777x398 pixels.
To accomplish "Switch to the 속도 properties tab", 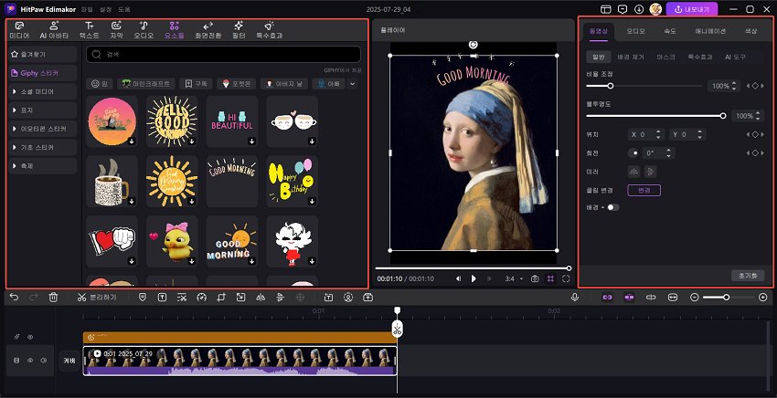I will coord(670,31).
